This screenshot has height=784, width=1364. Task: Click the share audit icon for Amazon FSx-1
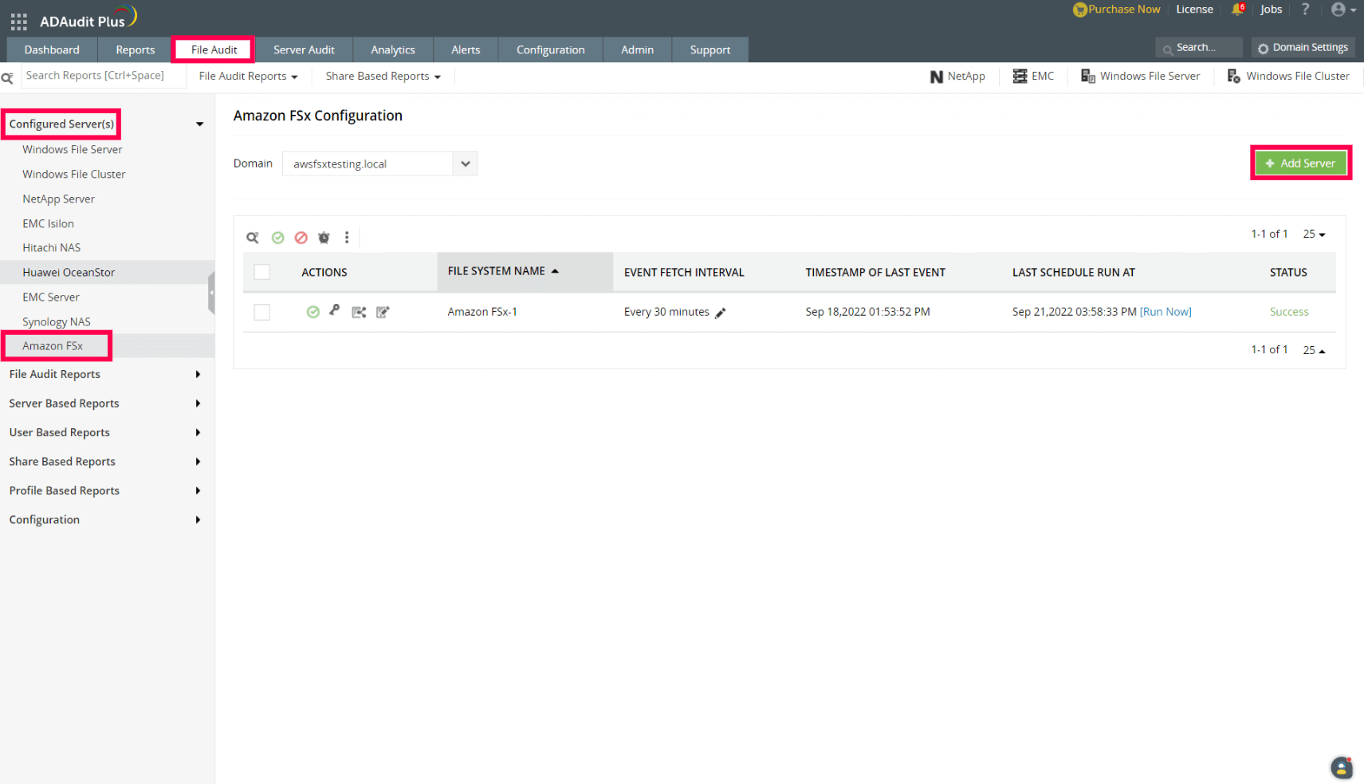tap(359, 312)
